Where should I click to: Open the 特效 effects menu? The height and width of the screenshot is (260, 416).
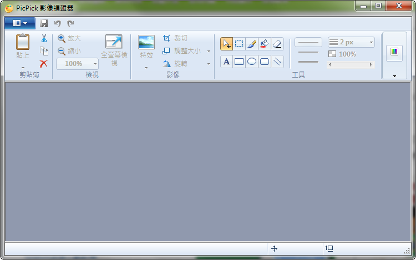point(146,50)
